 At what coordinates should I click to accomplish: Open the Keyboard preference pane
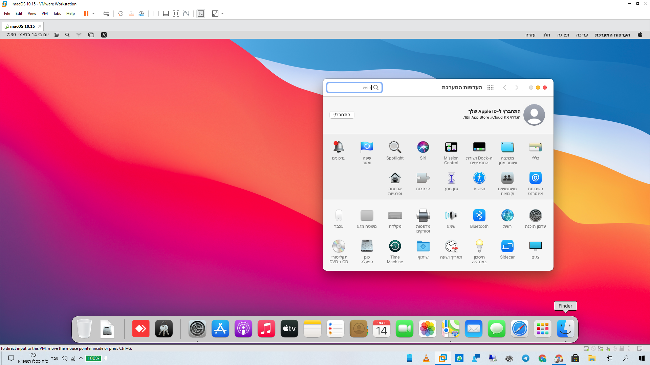(x=395, y=219)
